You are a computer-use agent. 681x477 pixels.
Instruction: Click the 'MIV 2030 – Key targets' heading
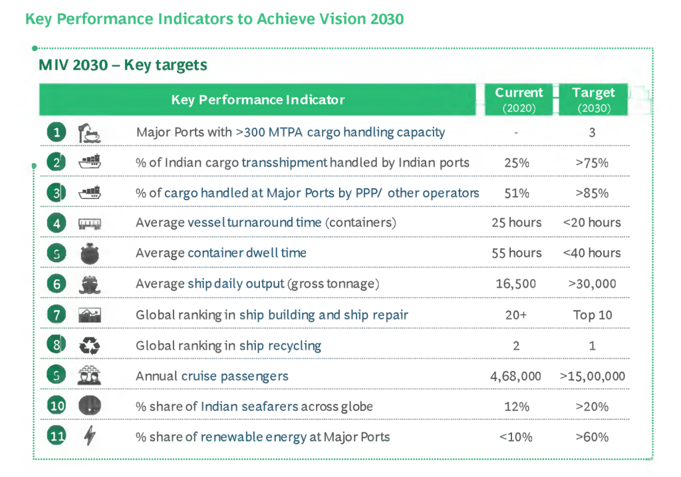[123, 65]
